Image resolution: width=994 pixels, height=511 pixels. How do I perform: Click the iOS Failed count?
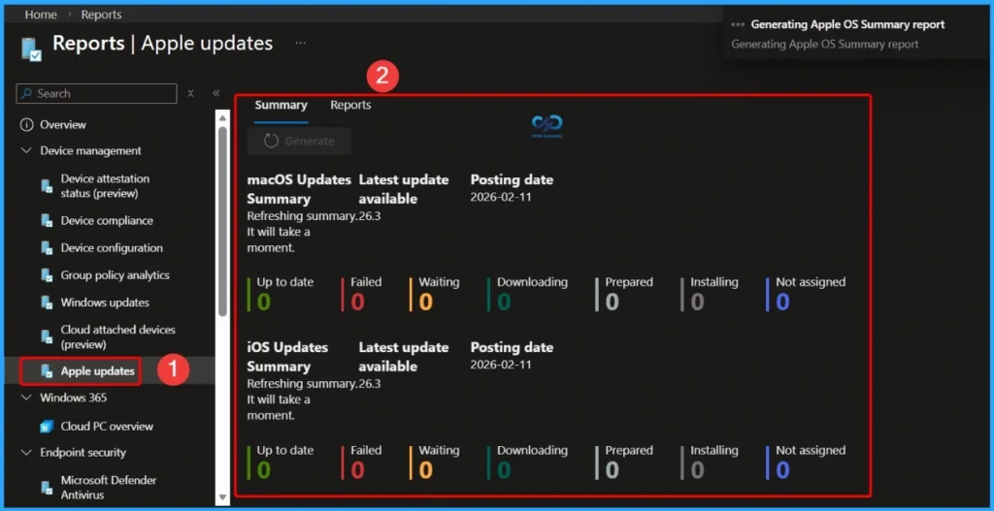tap(357, 470)
